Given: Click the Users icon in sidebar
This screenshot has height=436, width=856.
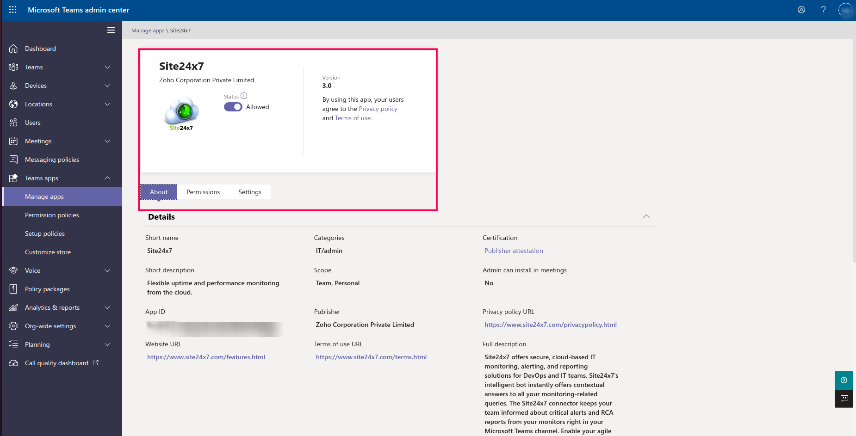Looking at the screenshot, I should coord(13,123).
